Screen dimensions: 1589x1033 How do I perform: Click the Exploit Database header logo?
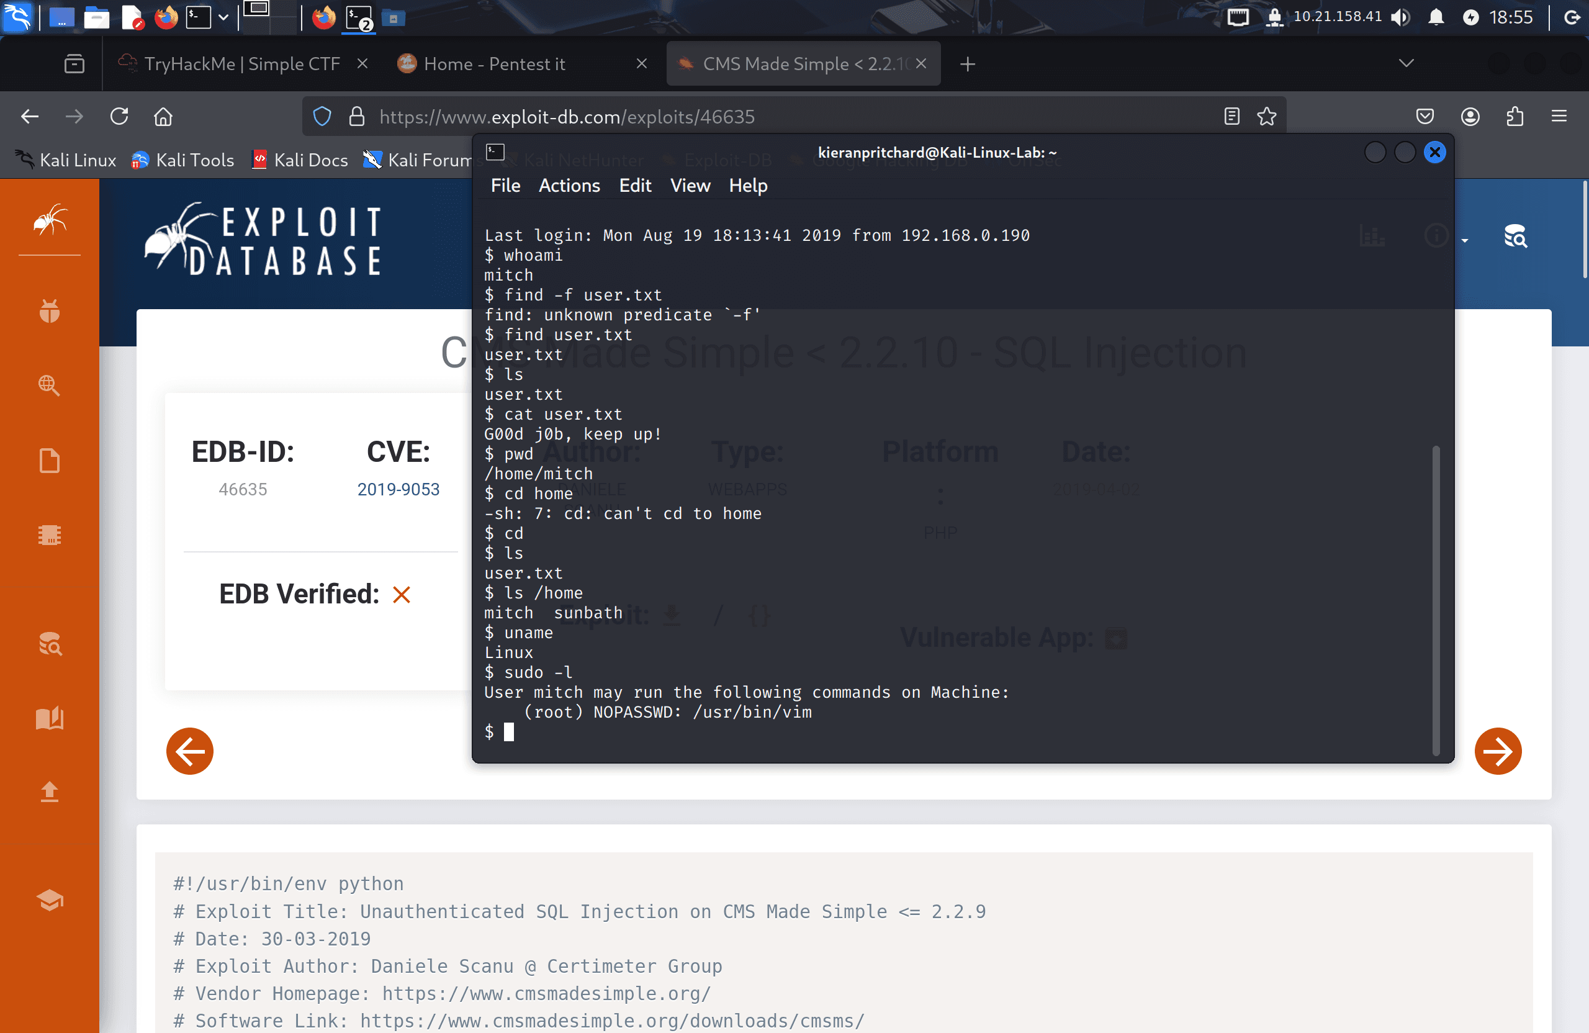click(x=264, y=240)
